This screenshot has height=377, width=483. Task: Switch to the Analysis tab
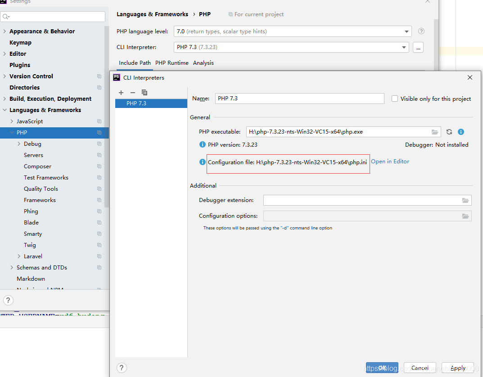coord(203,63)
